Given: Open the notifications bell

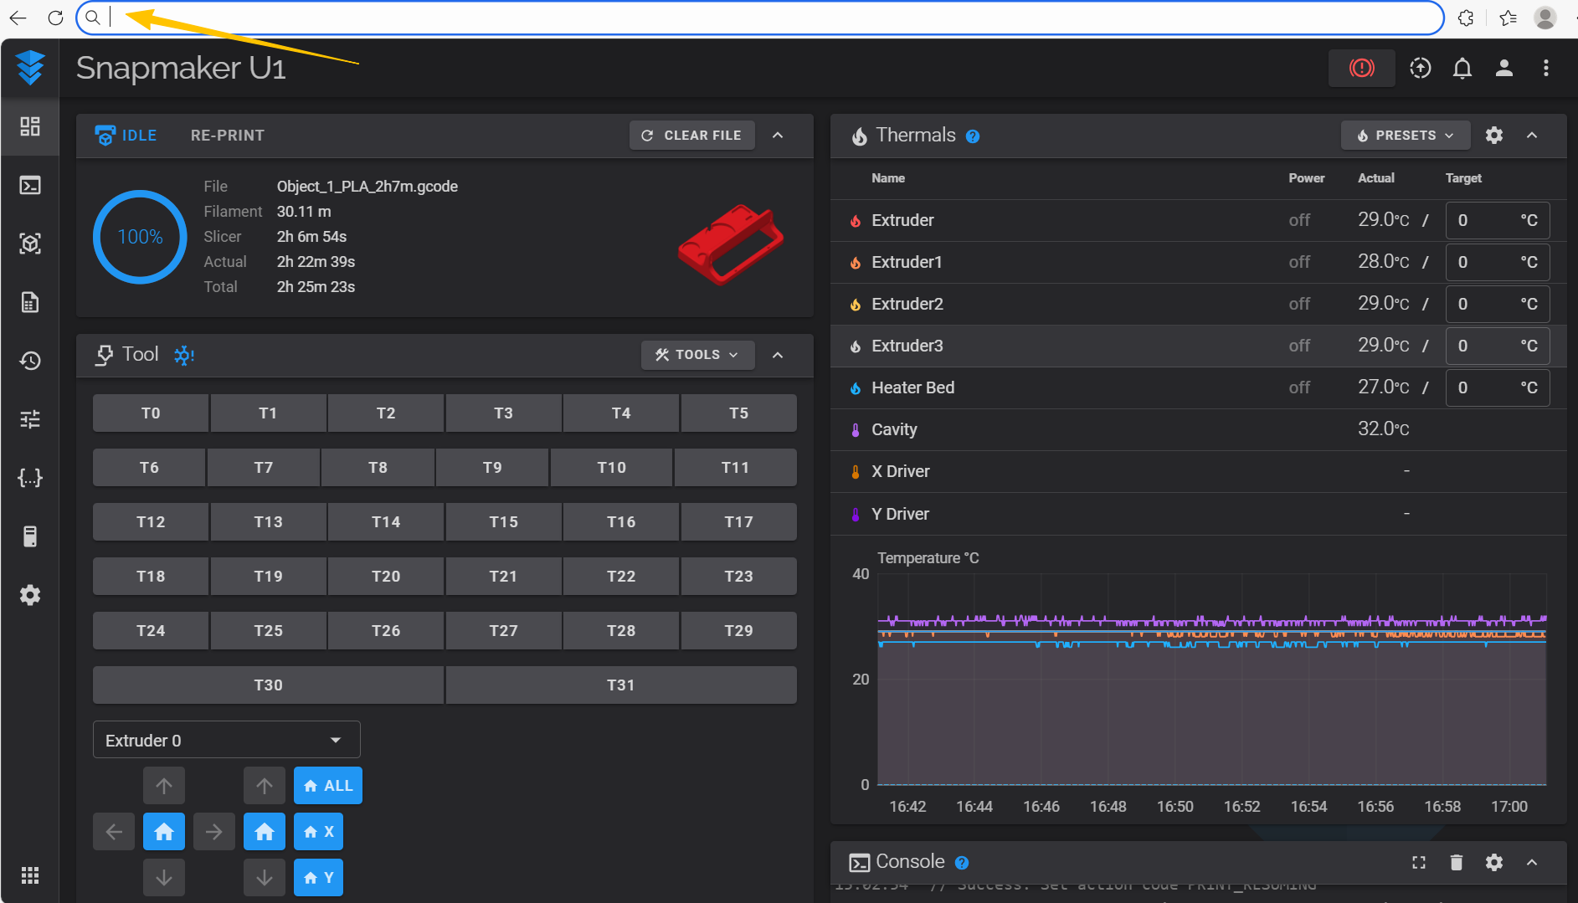Looking at the screenshot, I should 1462,68.
